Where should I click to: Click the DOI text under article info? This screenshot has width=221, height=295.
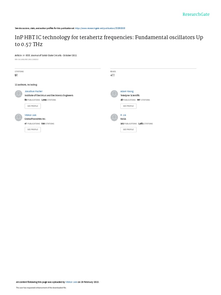pos(26,59)
